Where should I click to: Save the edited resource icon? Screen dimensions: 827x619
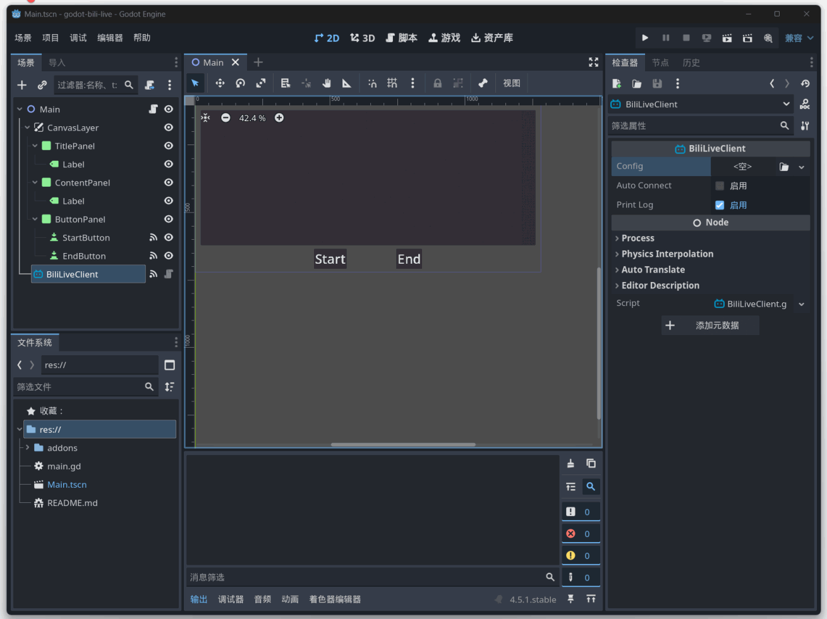(x=657, y=83)
